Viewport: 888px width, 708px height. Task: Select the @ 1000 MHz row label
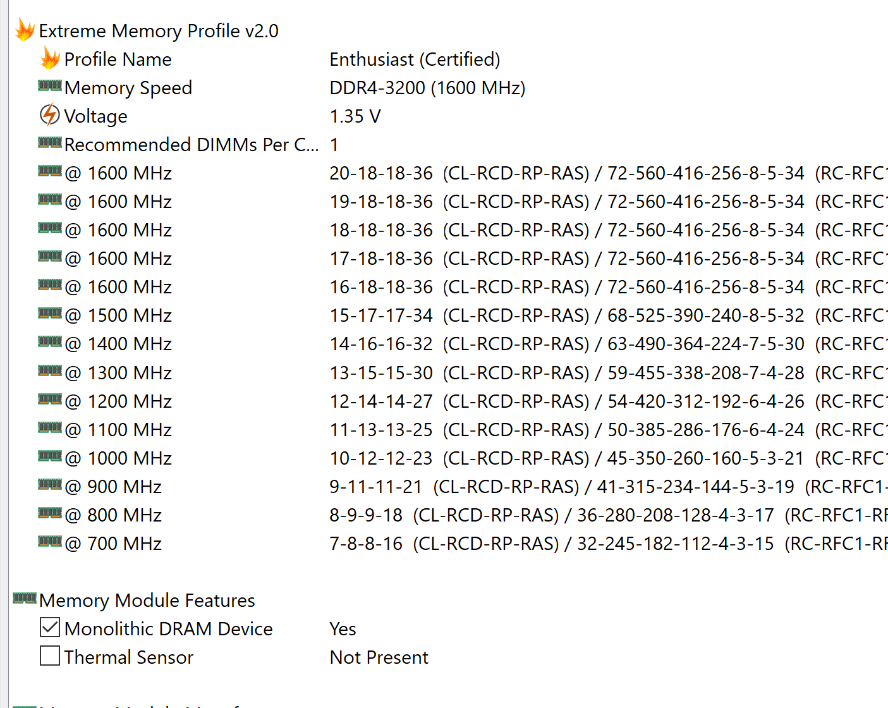[x=118, y=458]
